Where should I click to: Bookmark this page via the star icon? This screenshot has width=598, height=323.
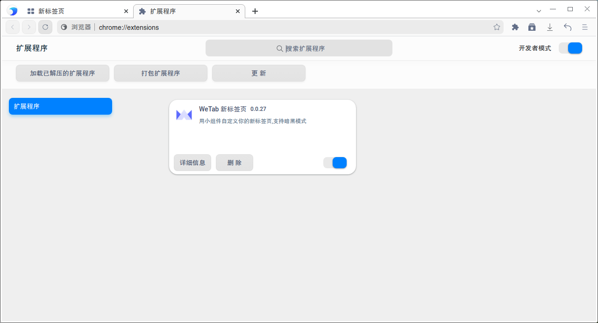point(497,27)
